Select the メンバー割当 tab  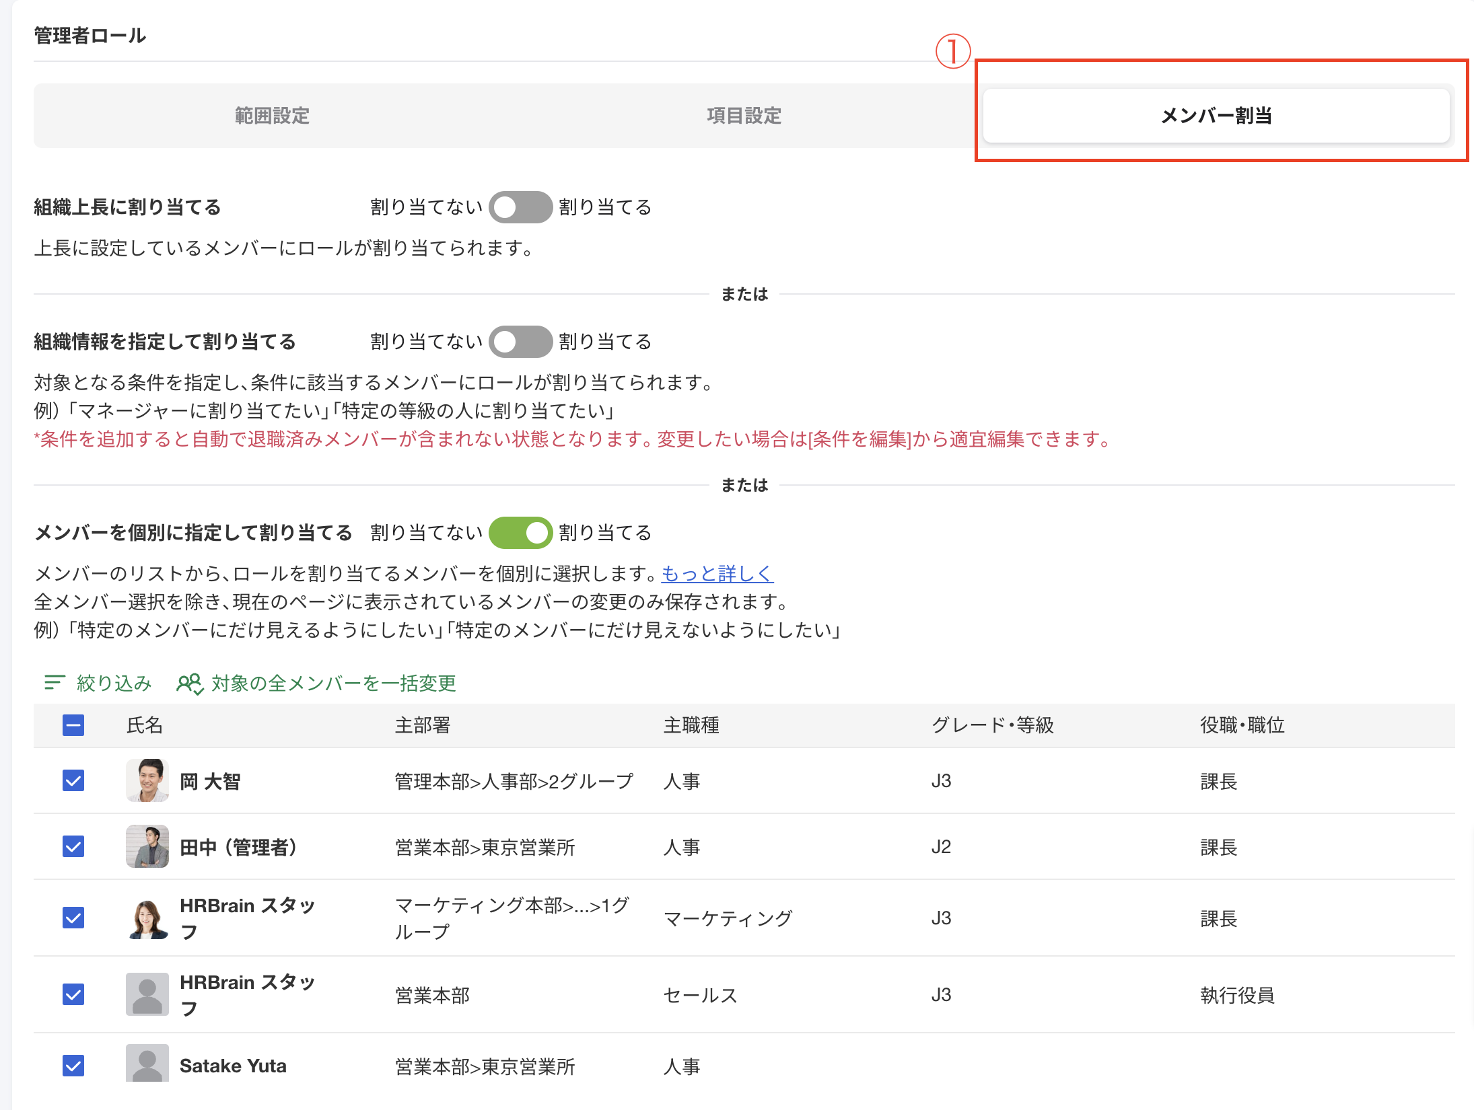1216,116
